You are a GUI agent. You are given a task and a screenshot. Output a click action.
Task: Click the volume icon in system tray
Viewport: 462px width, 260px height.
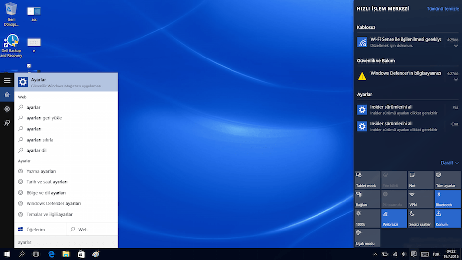404,254
